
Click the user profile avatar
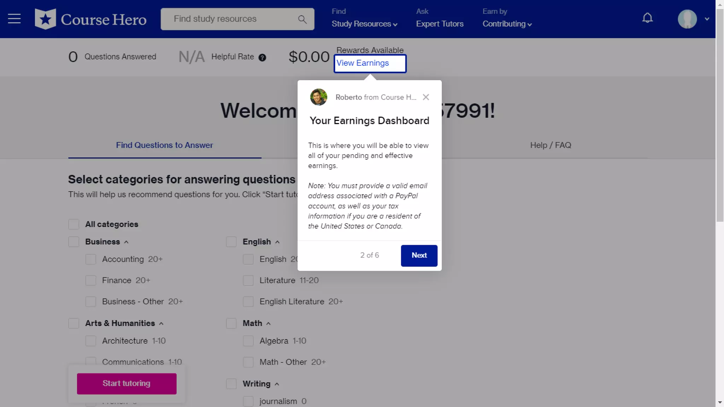pos(687,19)
